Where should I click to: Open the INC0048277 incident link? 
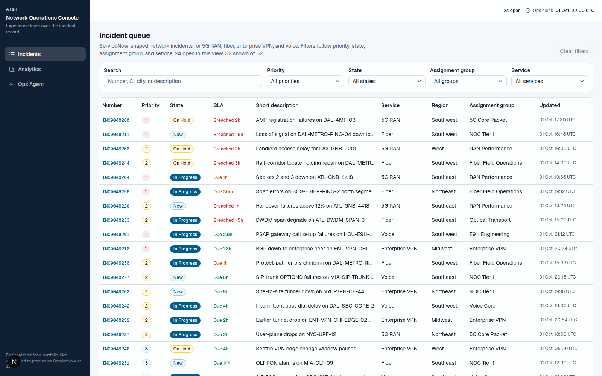click(x=116, y=277)
